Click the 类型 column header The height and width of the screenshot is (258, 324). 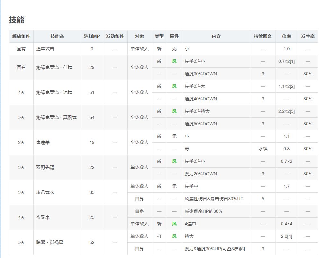click(x=159, y=36)
